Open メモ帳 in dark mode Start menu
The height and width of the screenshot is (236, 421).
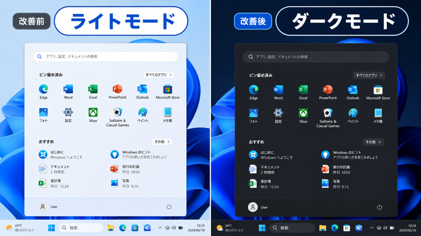378,116
